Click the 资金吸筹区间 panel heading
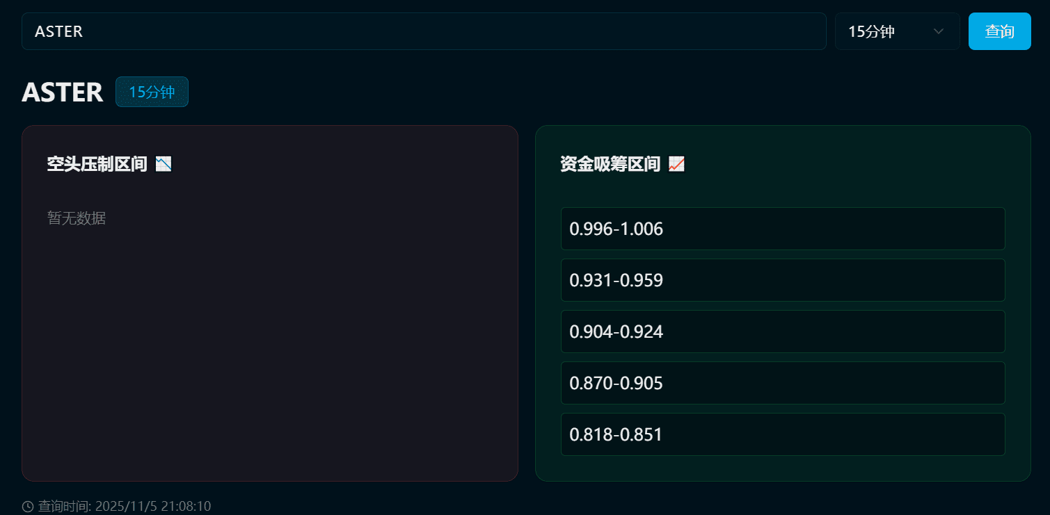The image size is (1050, 515). pos(610,164)
